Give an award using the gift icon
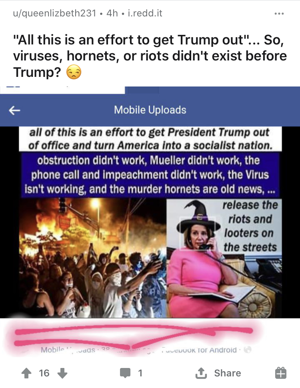The width and height of the screenshot is (300, 388). tap(280, 373)
